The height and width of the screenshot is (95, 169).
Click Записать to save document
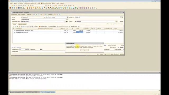(x=116, y=54)
